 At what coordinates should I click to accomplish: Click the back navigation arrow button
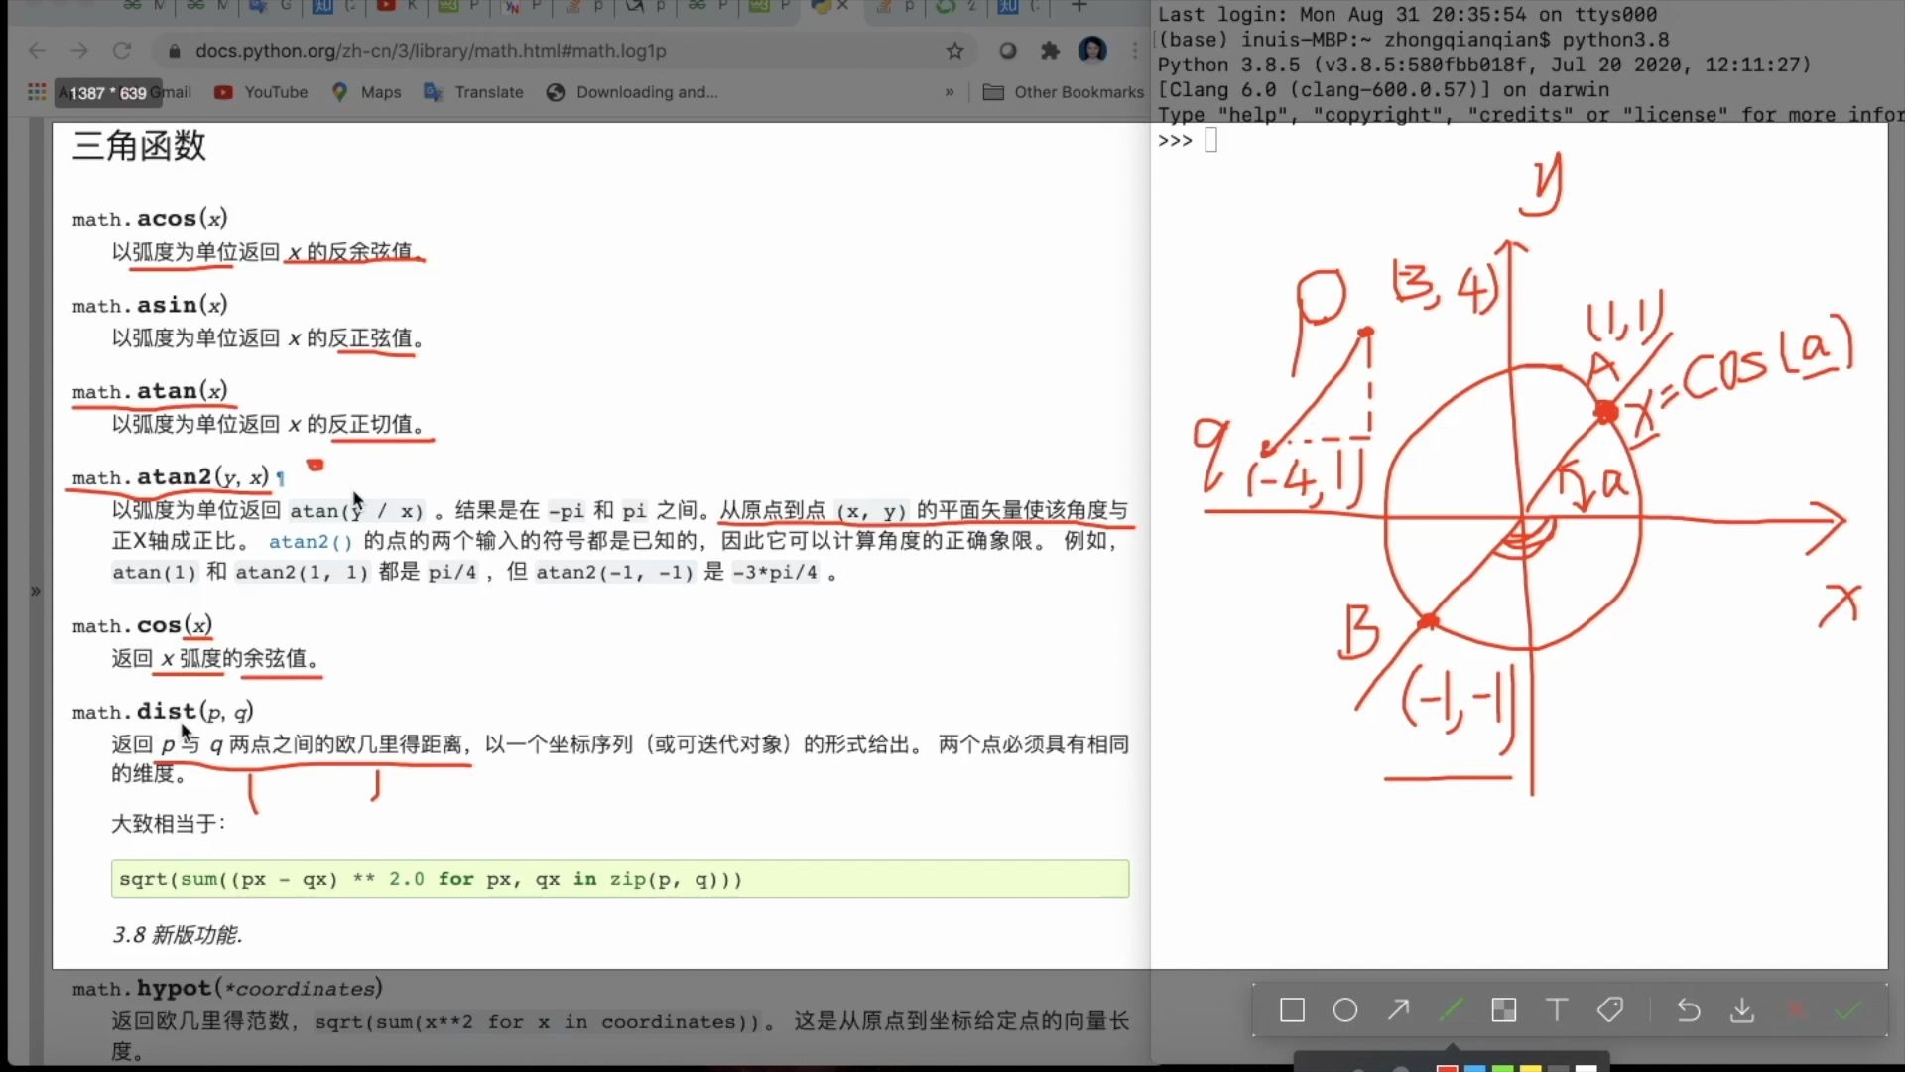coord(36,50)
